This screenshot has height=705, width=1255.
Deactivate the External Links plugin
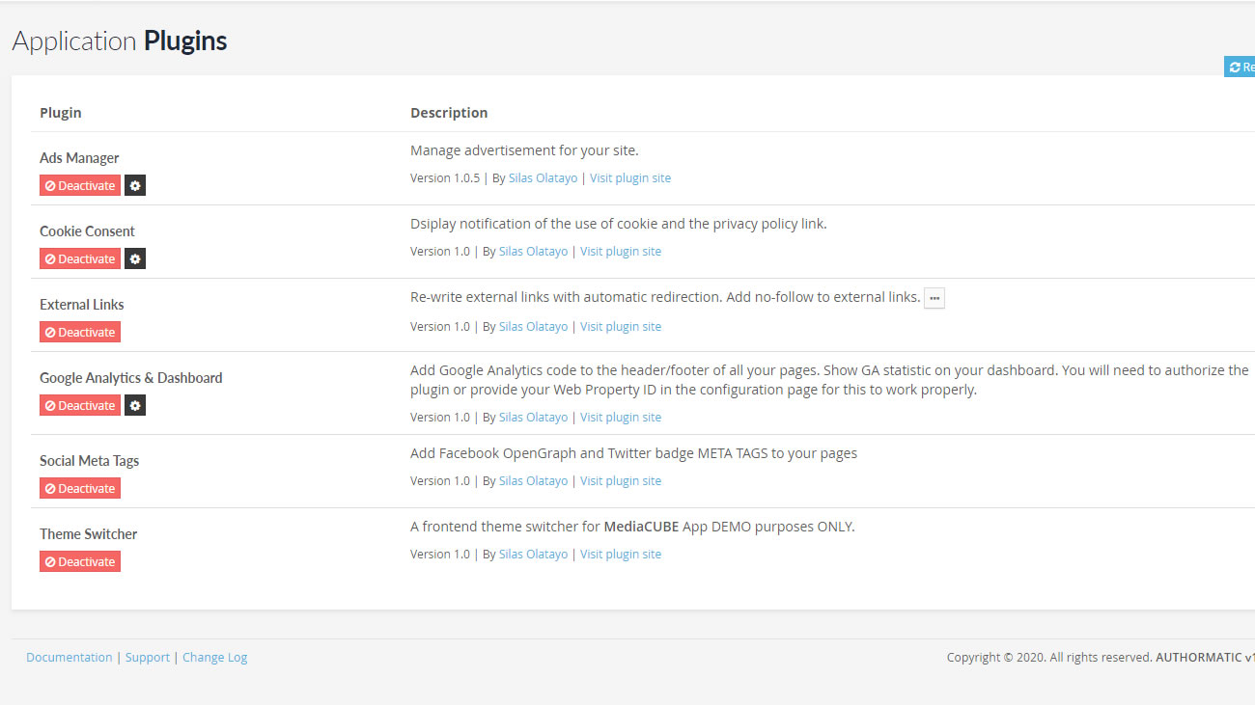[80, 333]
